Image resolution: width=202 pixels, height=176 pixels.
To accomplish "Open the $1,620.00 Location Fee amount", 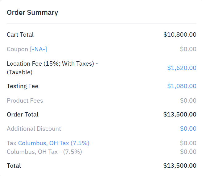I will 182,68.
